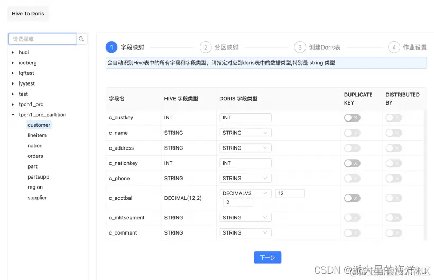Select the region table
The height and width of the screenshot is (280, 434).
tap(35, 188)
